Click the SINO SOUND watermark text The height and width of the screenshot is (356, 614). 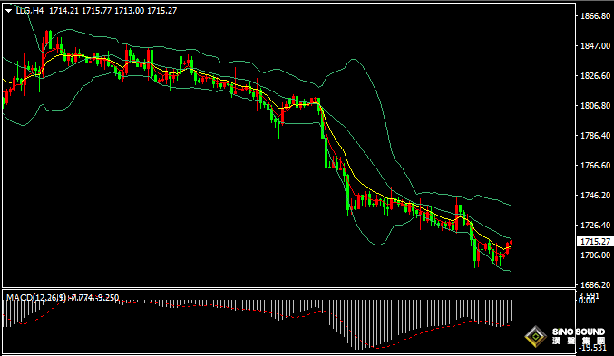tap(579, 332)
